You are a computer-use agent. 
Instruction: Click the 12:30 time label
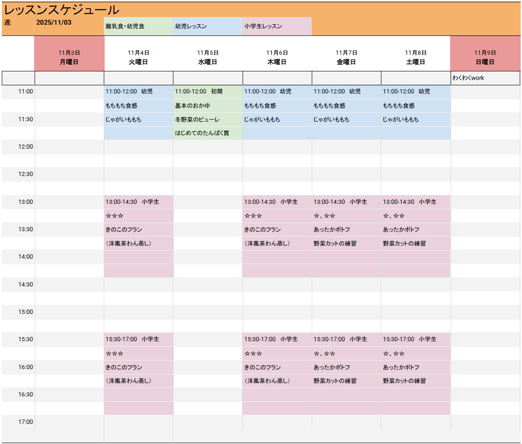(x=25, y=174)
